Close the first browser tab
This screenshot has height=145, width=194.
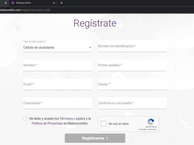pos(5,3)
